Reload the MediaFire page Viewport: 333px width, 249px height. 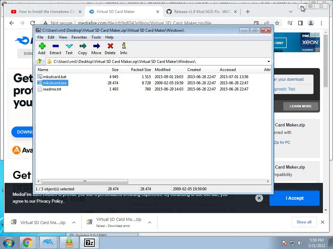(33, 23)
